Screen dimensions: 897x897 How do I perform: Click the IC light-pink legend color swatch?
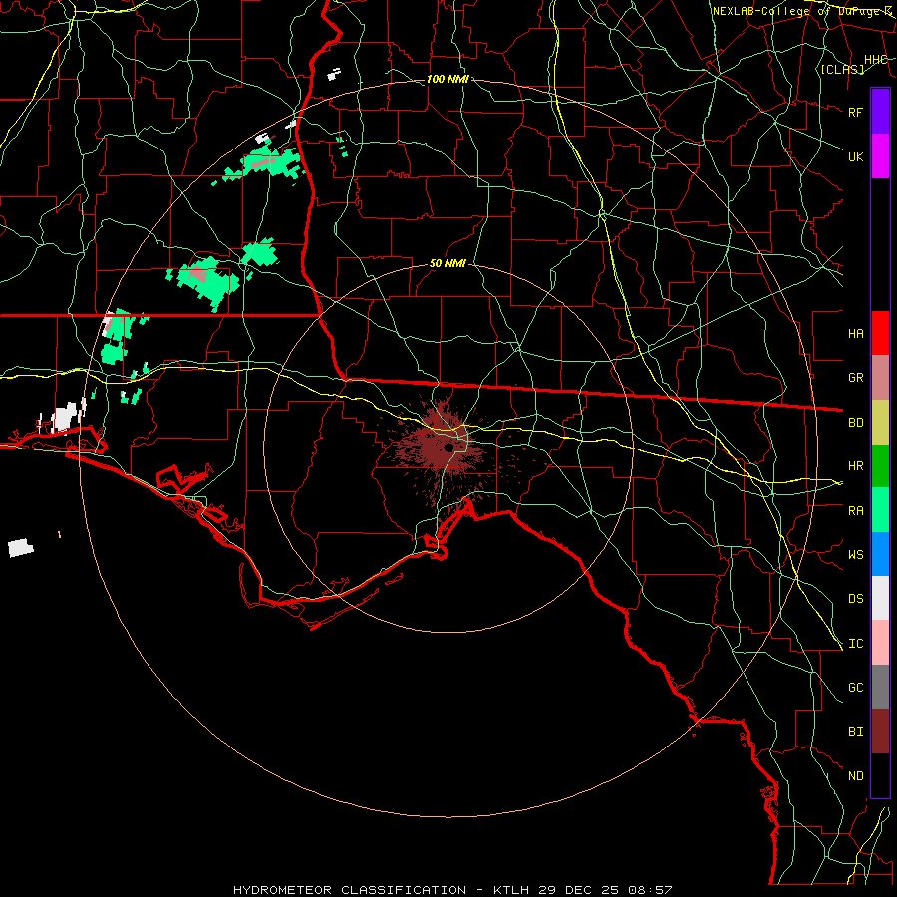tap(880, 643)
